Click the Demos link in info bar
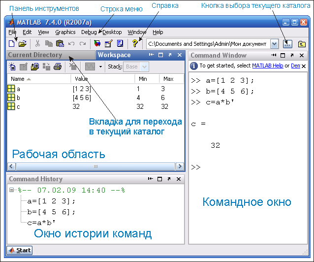314x262 pixels. coord(296,65)
